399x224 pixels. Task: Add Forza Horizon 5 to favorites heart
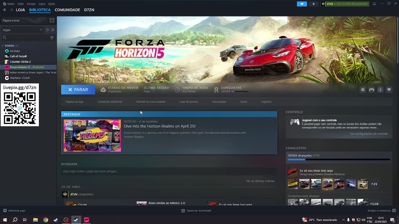(x=389, y=90)
